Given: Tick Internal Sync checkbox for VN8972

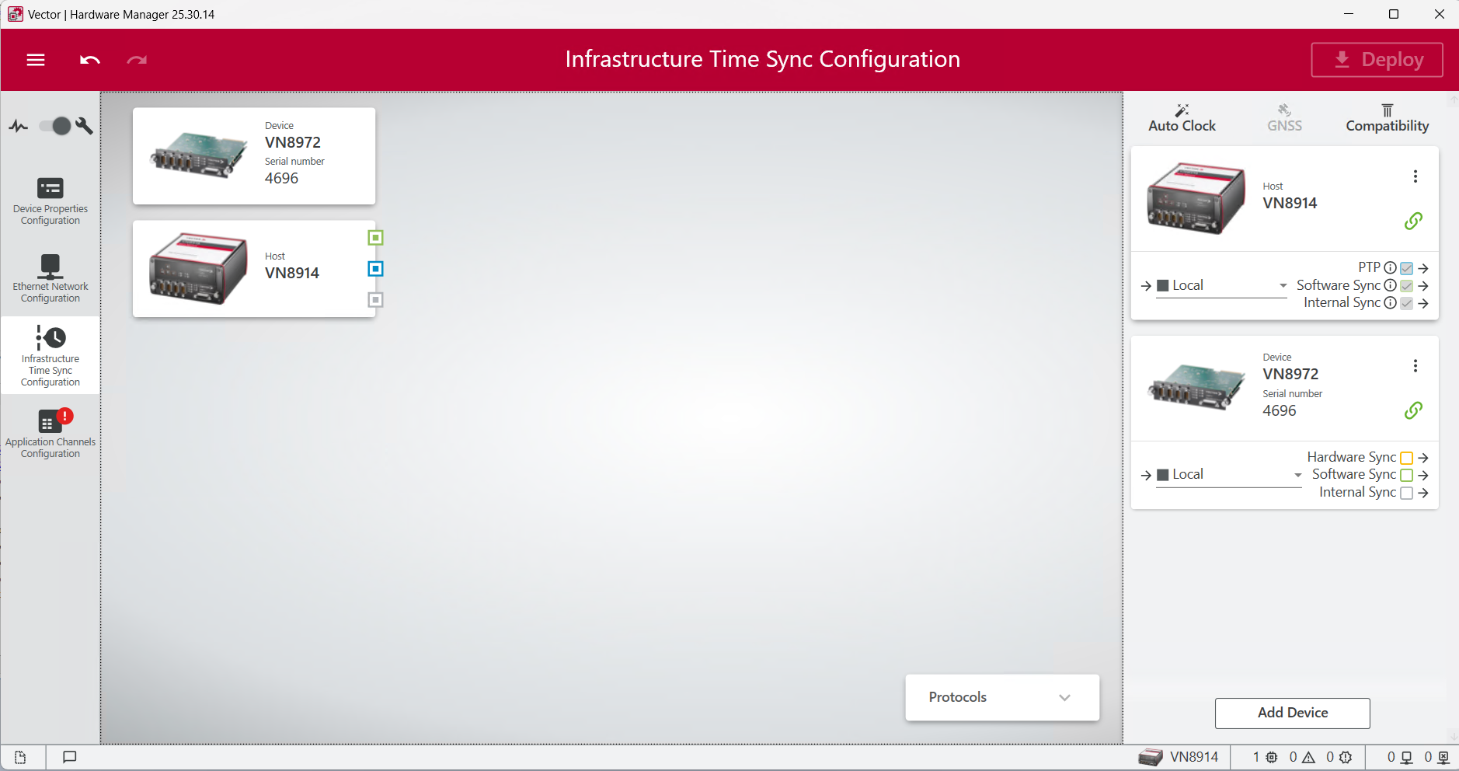Looking at the screenshot, I should tap(1406, 493).
